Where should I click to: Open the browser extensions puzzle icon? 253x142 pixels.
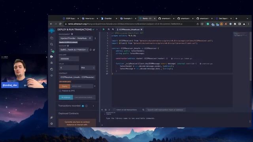[x=235, y=24]
